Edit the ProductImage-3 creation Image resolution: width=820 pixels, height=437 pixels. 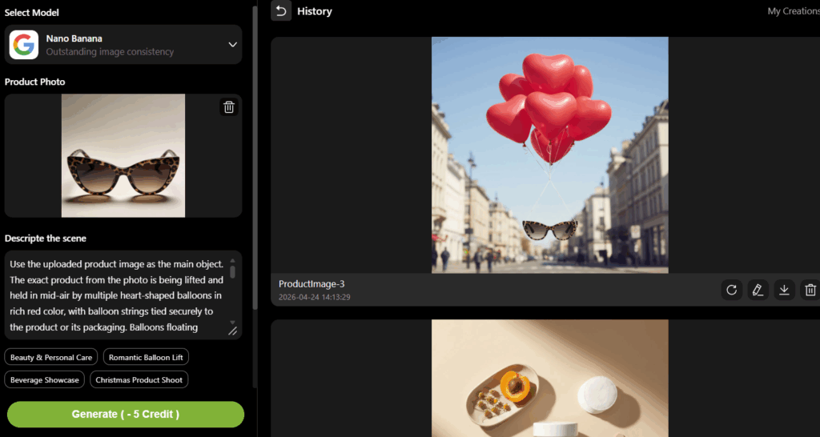758,290
